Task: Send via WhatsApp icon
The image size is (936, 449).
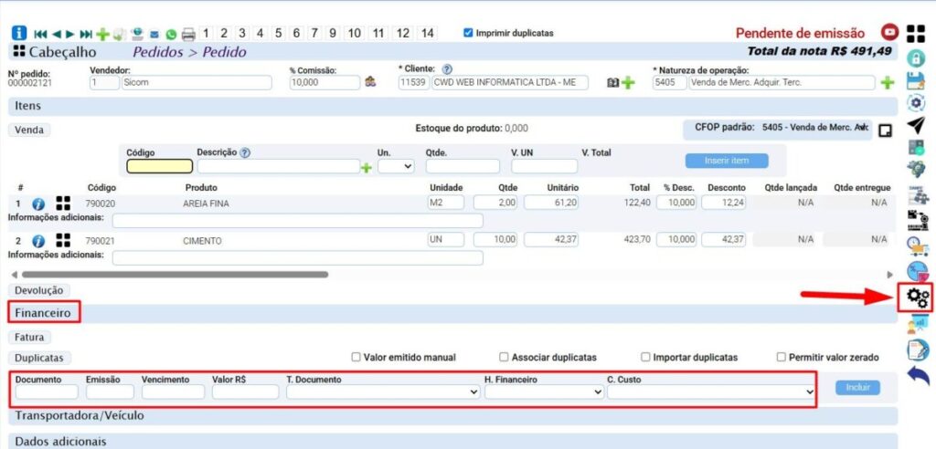Action: [x=171, y=35]
